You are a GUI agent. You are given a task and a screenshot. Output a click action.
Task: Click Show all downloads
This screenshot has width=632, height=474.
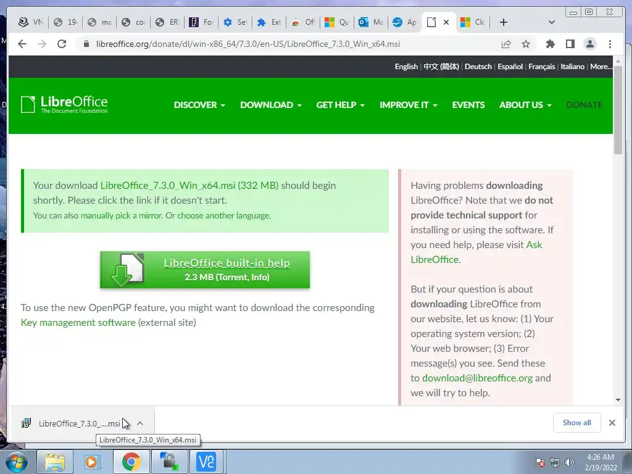point(577,422)
